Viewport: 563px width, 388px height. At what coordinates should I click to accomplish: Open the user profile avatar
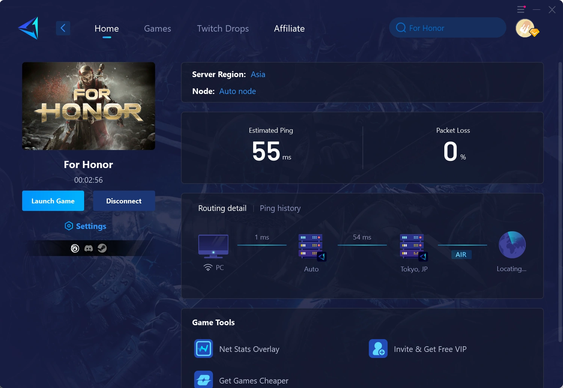(x=525, y=28)
